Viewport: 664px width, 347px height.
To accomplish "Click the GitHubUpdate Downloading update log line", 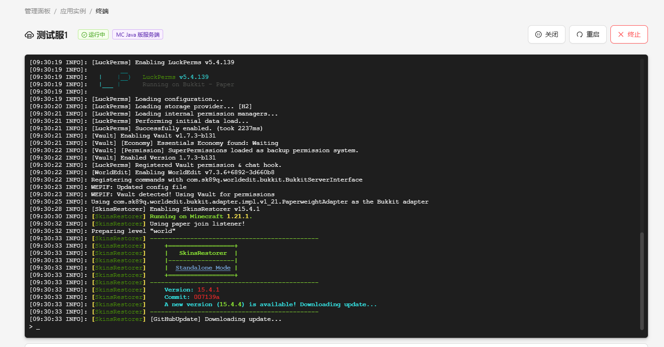I will [x=215, y=319].
